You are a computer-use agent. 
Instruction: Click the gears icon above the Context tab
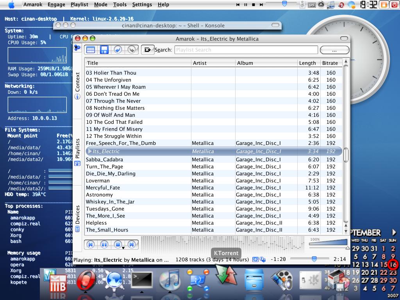click(x=77, y=48)
